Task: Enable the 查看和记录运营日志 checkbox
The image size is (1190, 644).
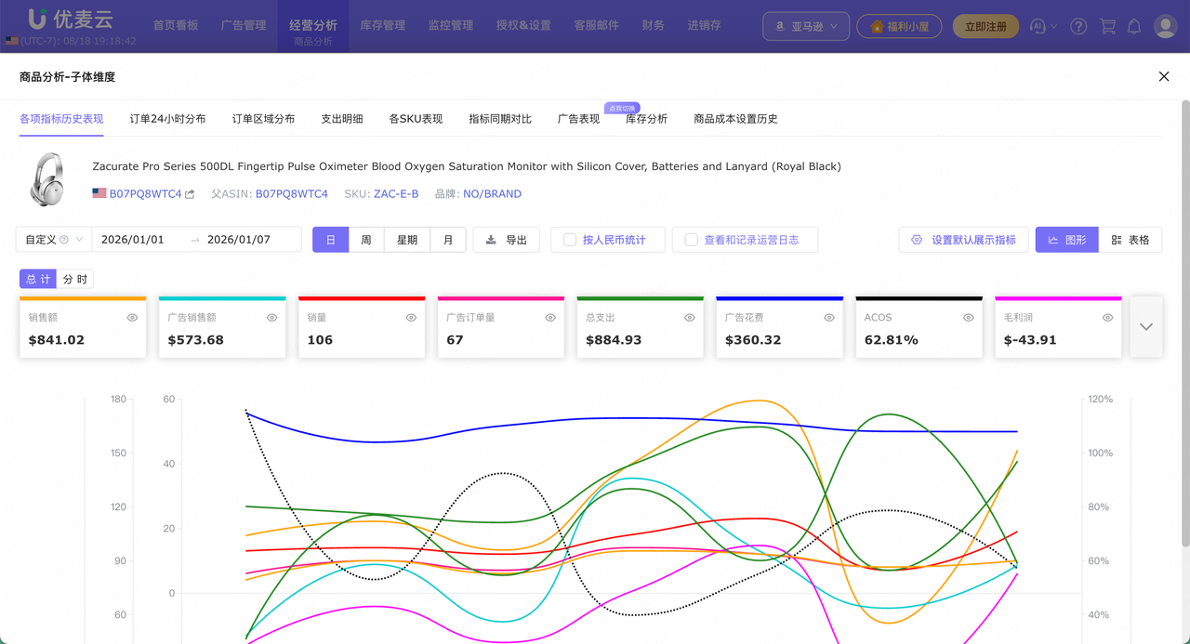Action: coord(691,240)
